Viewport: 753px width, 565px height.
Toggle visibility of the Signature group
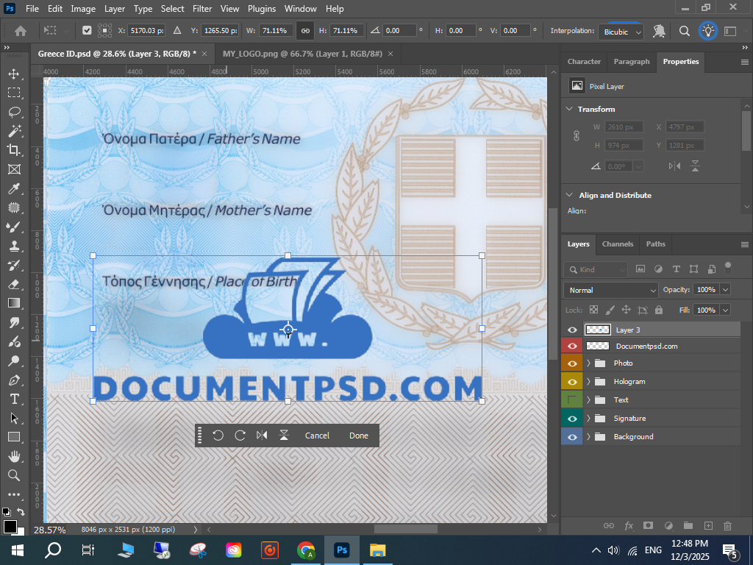[x=571, y=419]
